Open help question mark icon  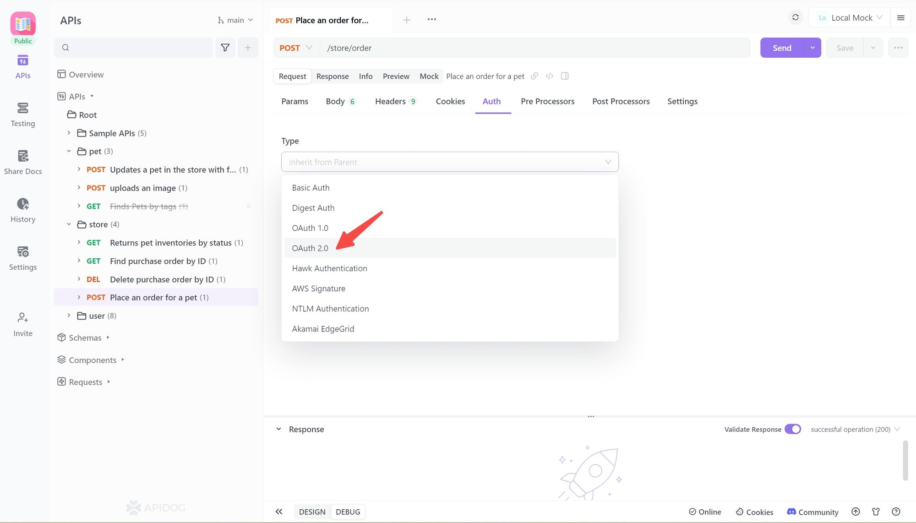pos(896,512)
